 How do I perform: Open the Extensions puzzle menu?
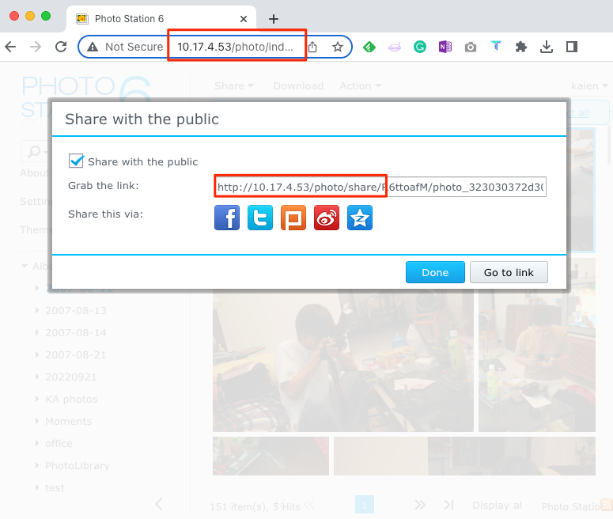[x=520, y=47]
